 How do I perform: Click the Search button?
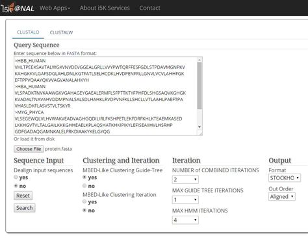(25, 208)
